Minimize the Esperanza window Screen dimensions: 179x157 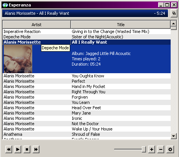(161, 5)
